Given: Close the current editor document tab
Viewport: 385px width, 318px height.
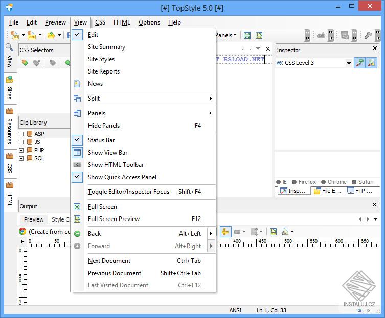Looking at the screenshot, I should [x=268, y=49].
